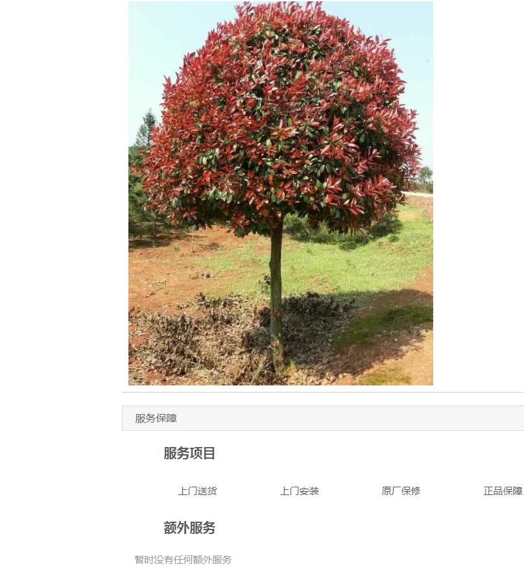Click the 上门安装 service item
The image size is (524, 571).
click(x=299, y=491)
